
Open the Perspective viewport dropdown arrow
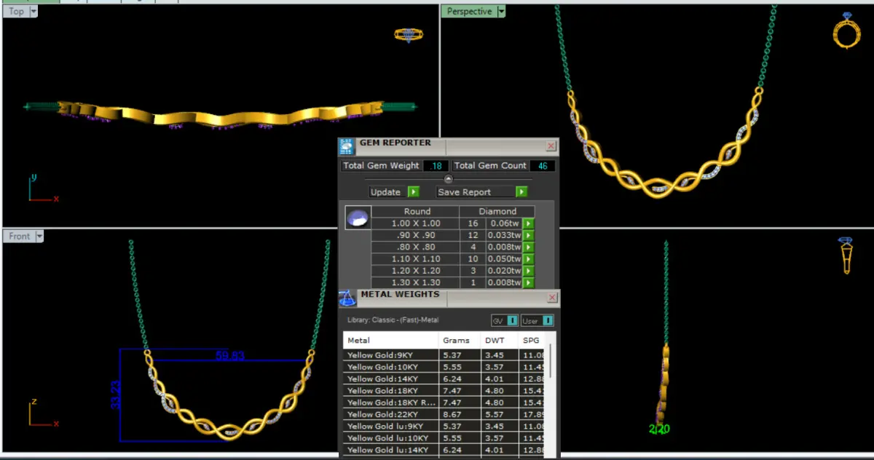[x=501, y=12]
